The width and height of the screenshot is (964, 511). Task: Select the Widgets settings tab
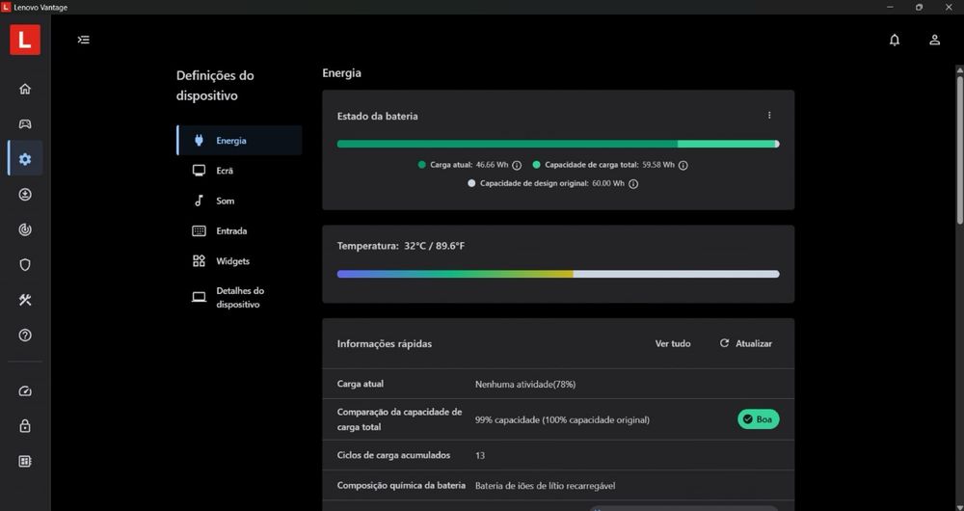(239, 261)
